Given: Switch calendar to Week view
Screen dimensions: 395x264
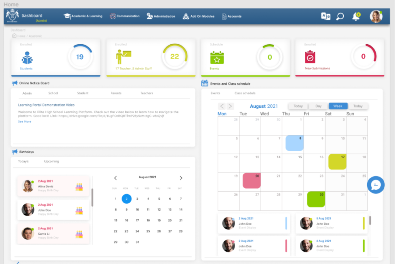Looking at the screenshot, I should point(338,106).
